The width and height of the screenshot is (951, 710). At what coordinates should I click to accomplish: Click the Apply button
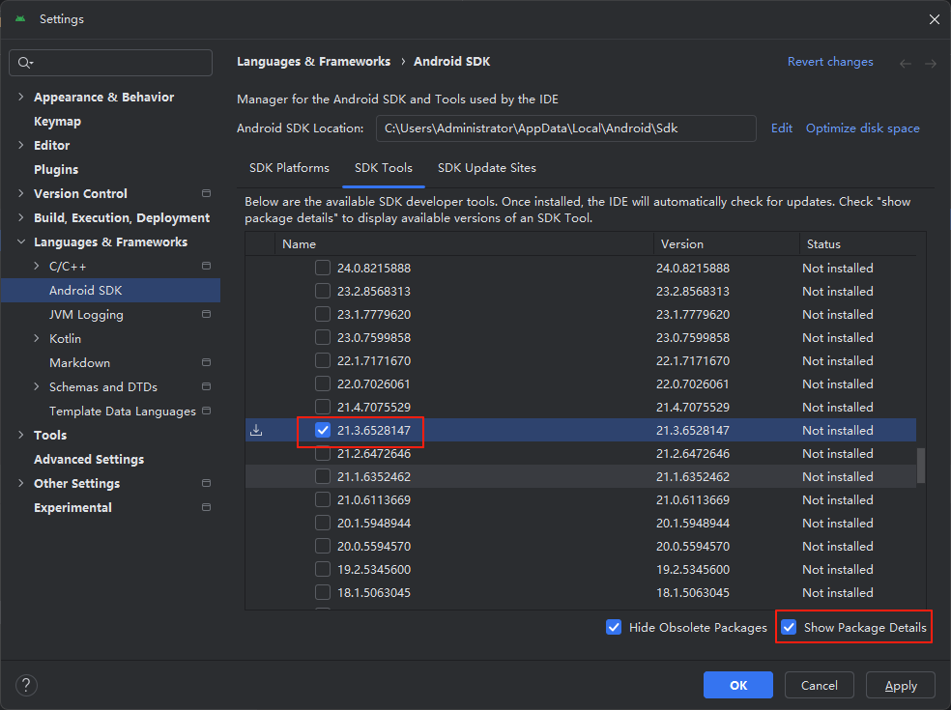coord(901,685)
